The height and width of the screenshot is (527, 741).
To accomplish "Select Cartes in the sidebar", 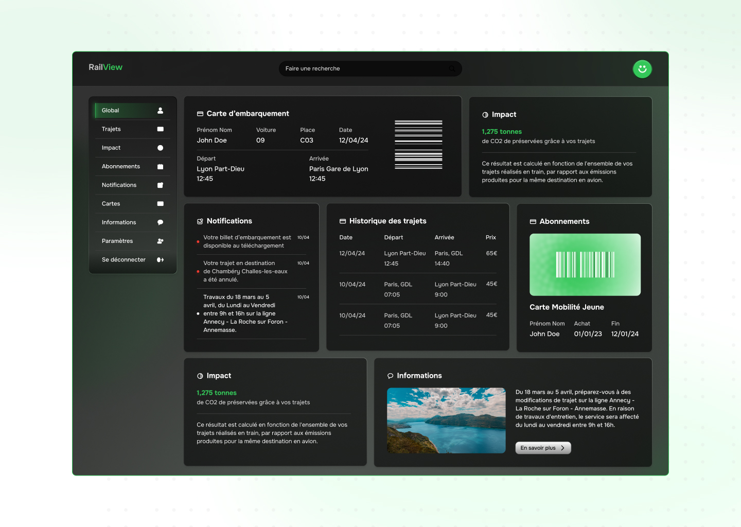I will [111, 204].
